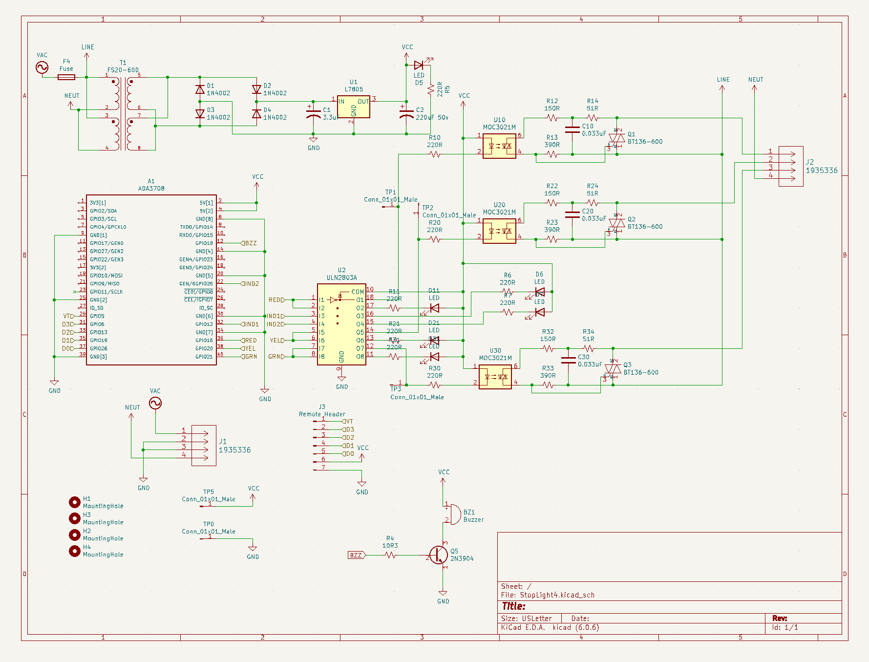This screenshot has height=662, width=869.
Task: Select the H2 MountingHole symbol
Action: pyautogui.click(x=74, y=534)
